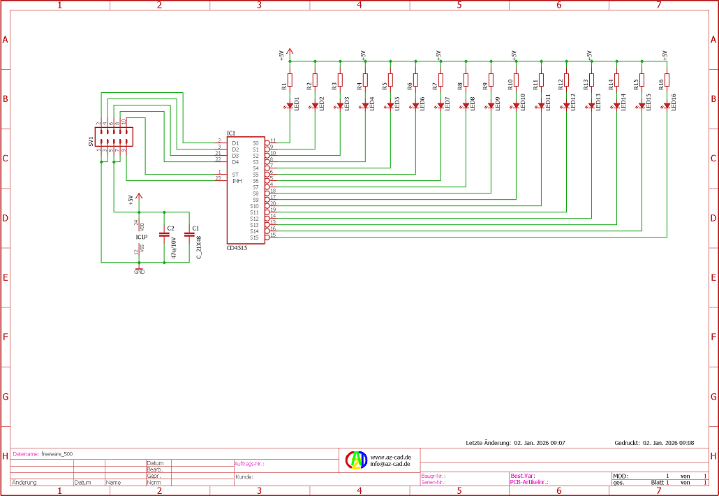
Task: Click resistor R16 symbol
Action: [x=667, y=80]
